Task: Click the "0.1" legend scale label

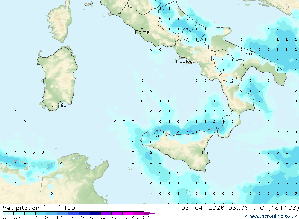Action: pyautogui.click(x=5, y=217)
